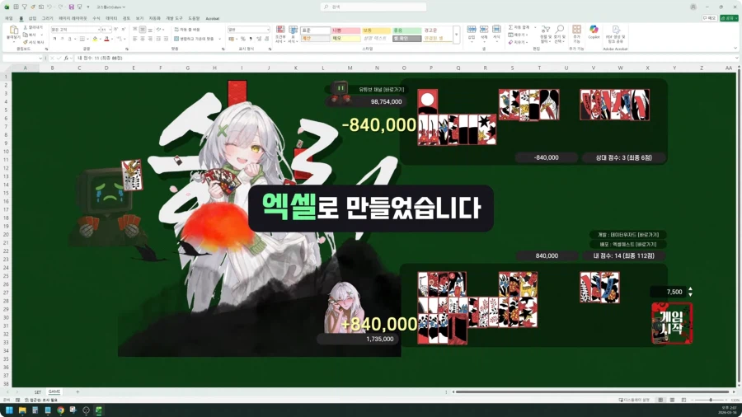This screenshot has height=417, width=742.
Task: Click the percent style icon
Action: click(242, 39)
